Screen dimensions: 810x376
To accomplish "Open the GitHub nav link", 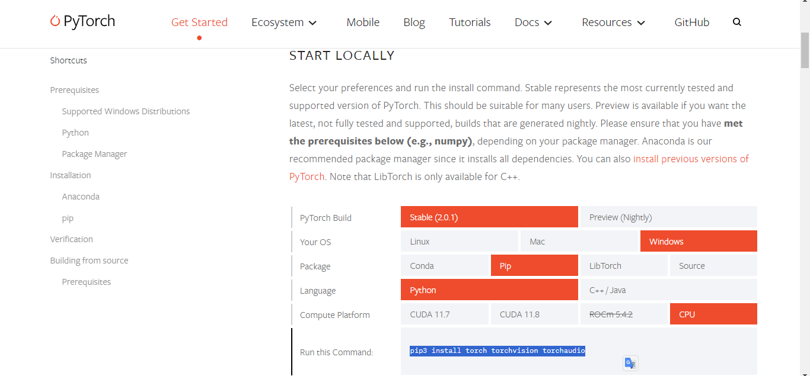I will 691,22.
